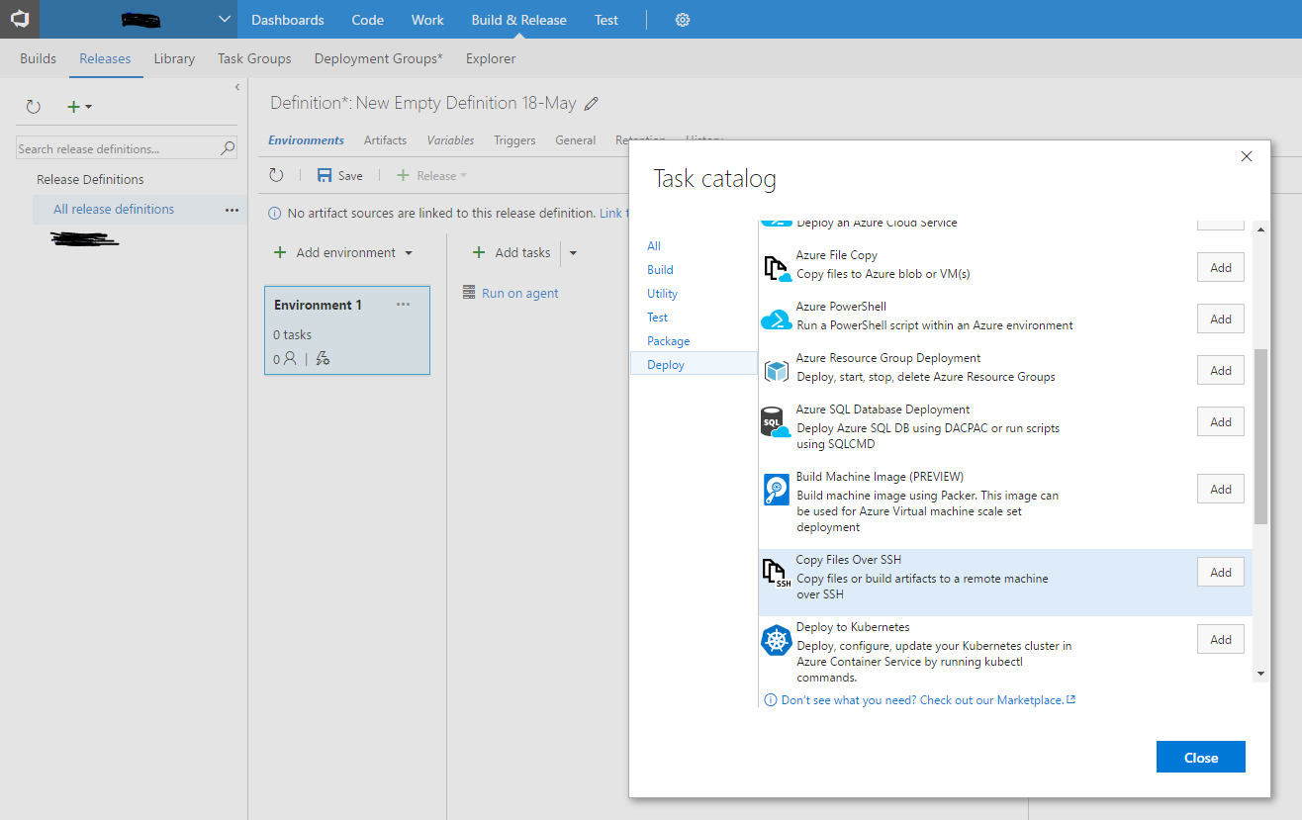Click the Azure SQL Database Deployment icon
1302x820 pixels.
coord(776,422)
